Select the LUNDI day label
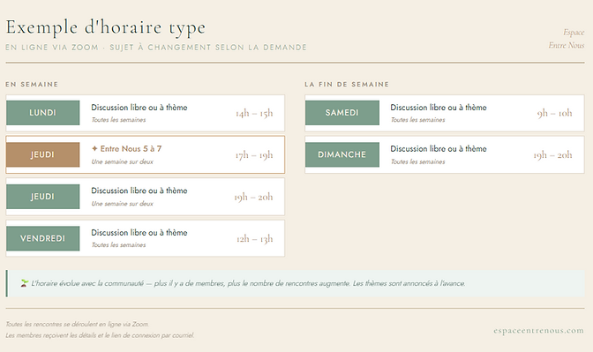 coord(42,113)
